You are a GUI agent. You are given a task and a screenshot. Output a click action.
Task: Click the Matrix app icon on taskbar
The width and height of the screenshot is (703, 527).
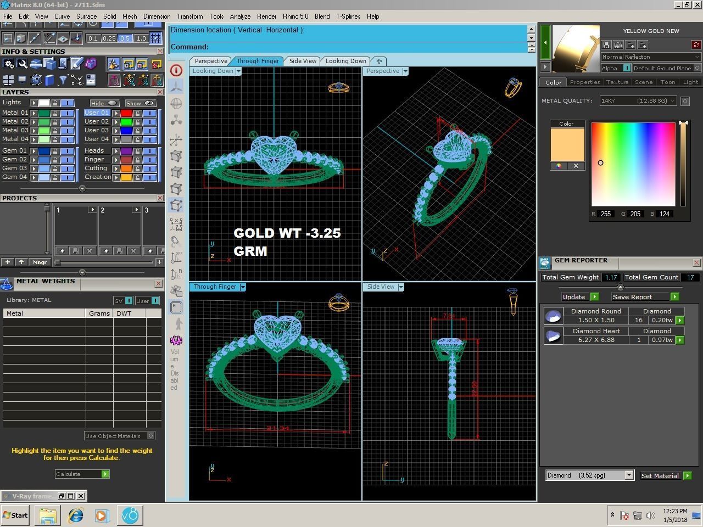click(130, 515)
